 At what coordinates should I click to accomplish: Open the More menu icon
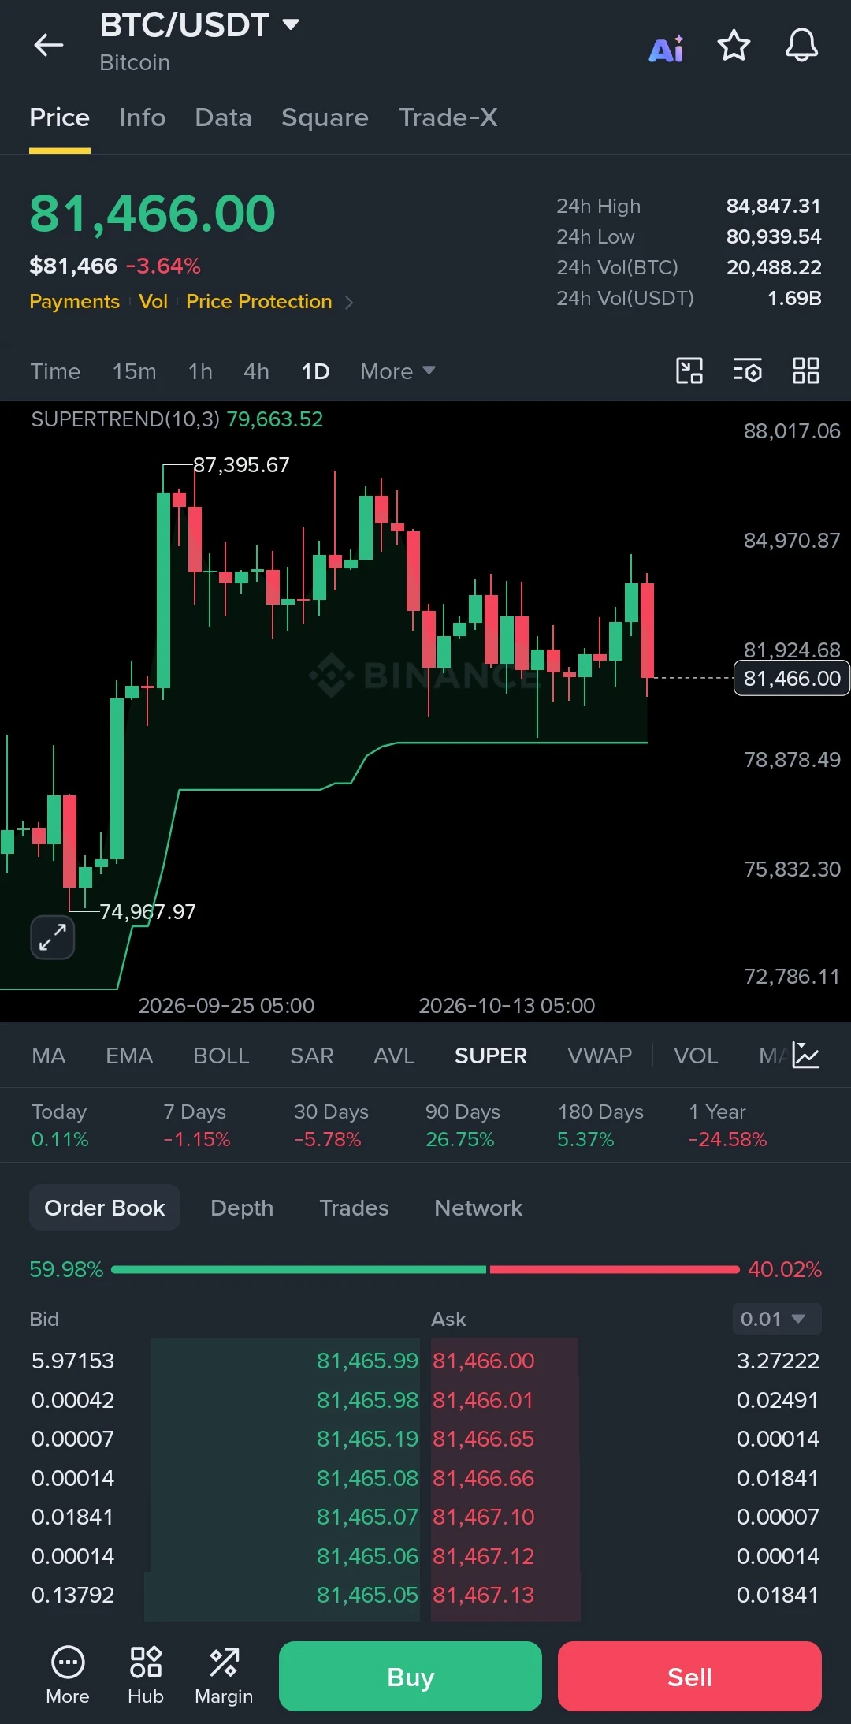(68, 1676)
